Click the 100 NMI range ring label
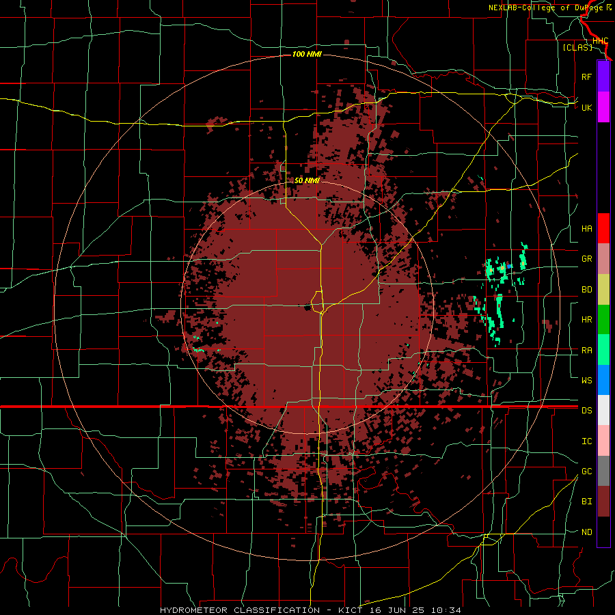615x615 pixels. [307, 54]
